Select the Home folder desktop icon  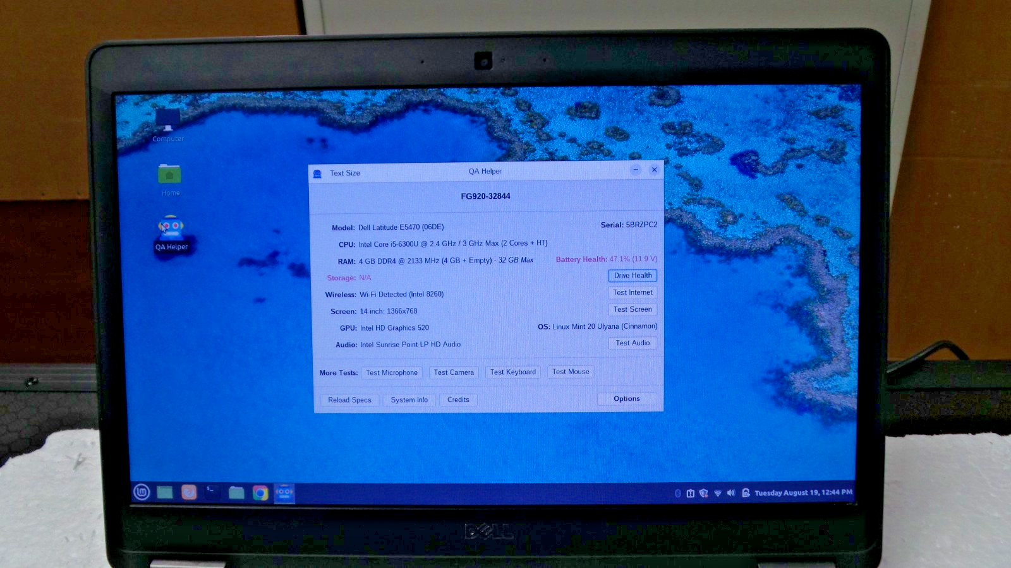click(169, 179)
